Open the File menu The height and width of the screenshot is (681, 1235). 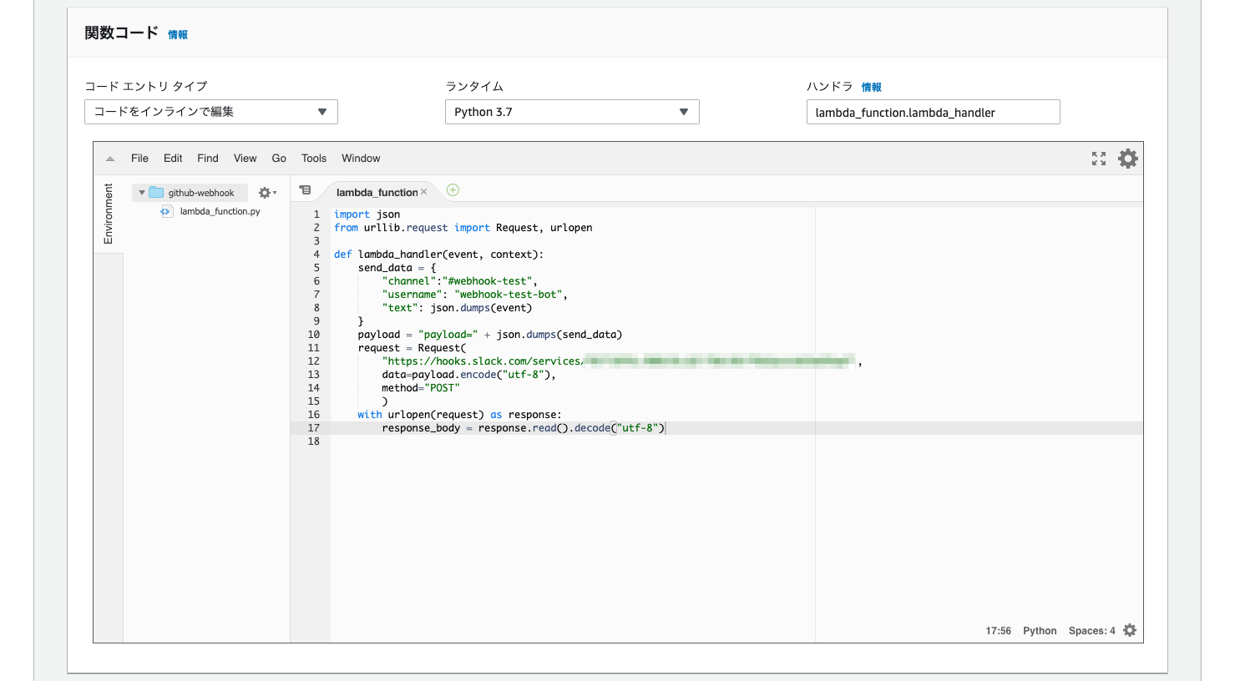click(x=139, y=158)
